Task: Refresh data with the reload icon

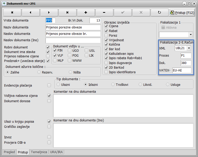Action: coord(159,12)
